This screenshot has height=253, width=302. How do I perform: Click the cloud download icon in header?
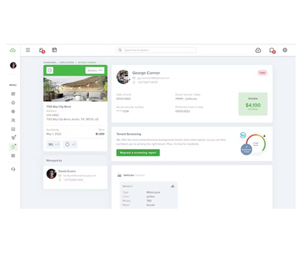pyautogui.click(x=258, y=50)
